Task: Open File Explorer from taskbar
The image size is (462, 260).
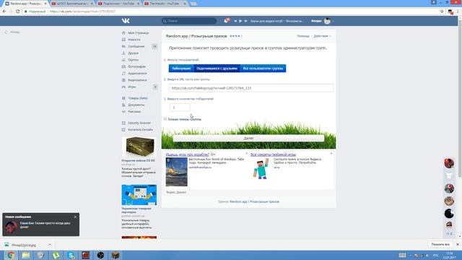Action: [26, 255]
